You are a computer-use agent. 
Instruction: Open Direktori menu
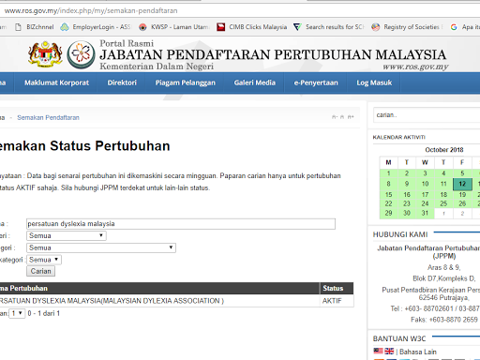(x=122, y=82)
